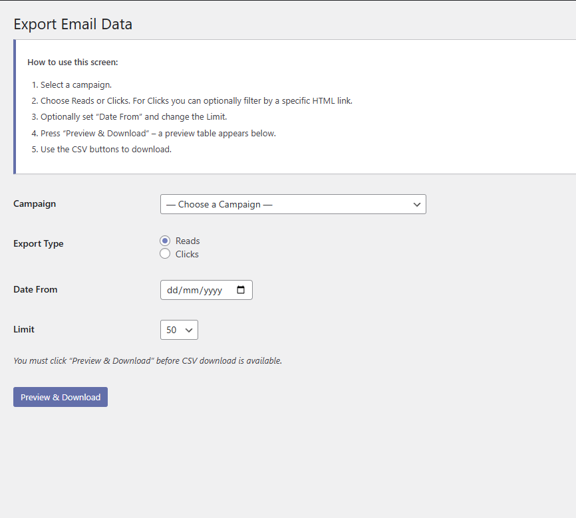
Task: Open the Choose a Campaign dropdown
Action: coord(286,204)
